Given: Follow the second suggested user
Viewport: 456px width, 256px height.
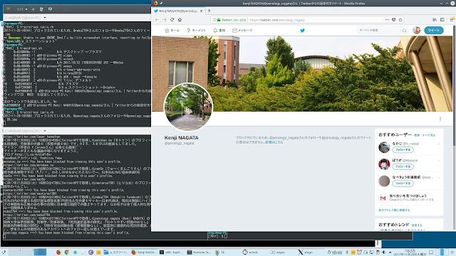Looking at the screenshot, I should point(403,166).
